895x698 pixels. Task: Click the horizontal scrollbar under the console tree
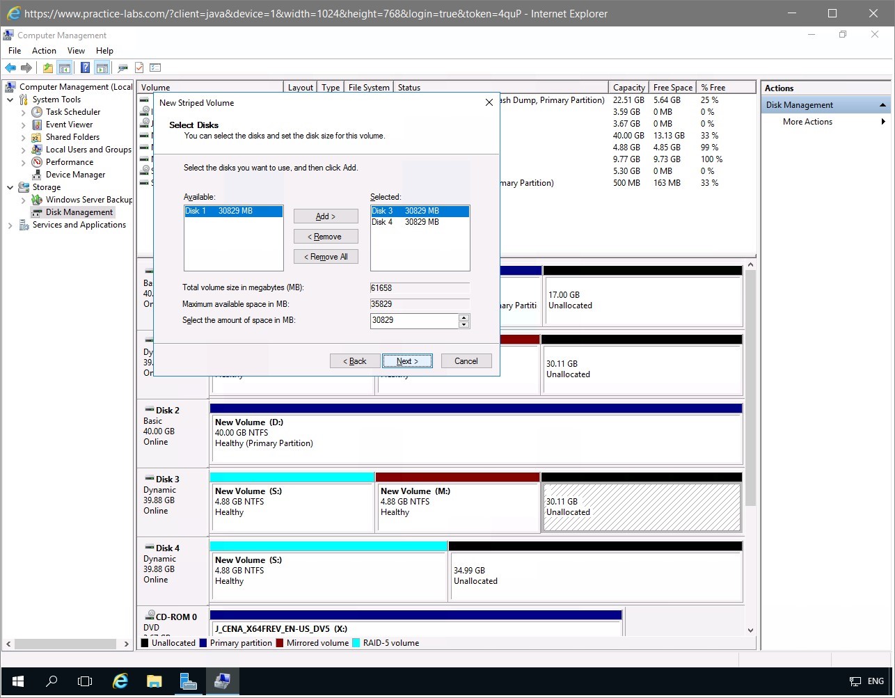pos(66,644)
